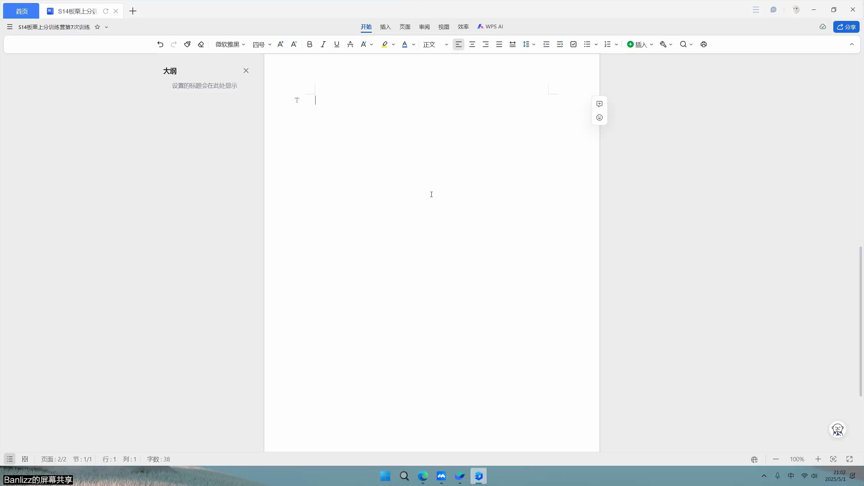Image resolution: width=864 pixels, height=486 pixels.
Task: Click the clear formatting eraser icon
Action: point(201,44)
